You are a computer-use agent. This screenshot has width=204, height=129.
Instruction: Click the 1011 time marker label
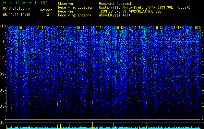pos(22,28)
